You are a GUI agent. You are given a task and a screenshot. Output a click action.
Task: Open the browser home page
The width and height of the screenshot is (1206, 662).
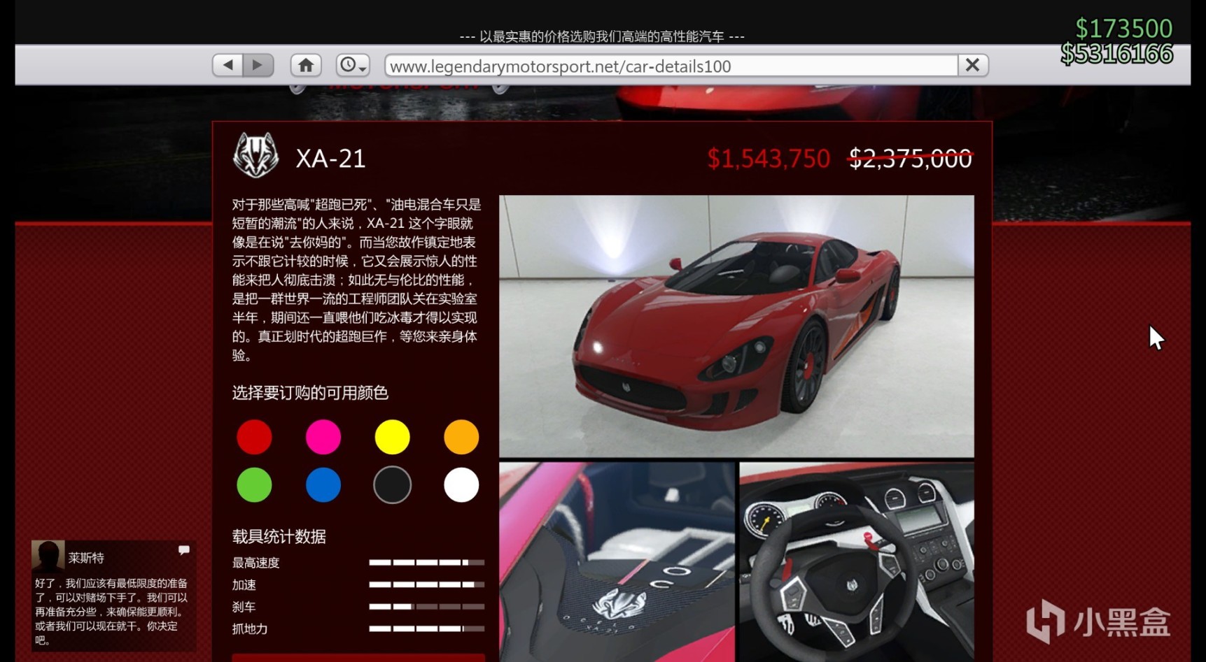point(306,65)
